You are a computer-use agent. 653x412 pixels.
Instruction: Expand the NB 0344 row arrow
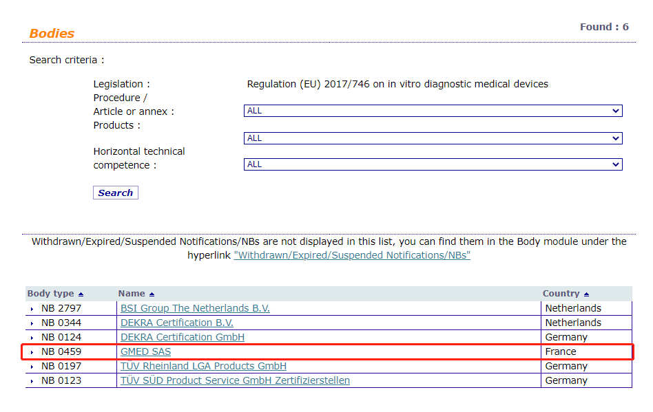[32, 323]
